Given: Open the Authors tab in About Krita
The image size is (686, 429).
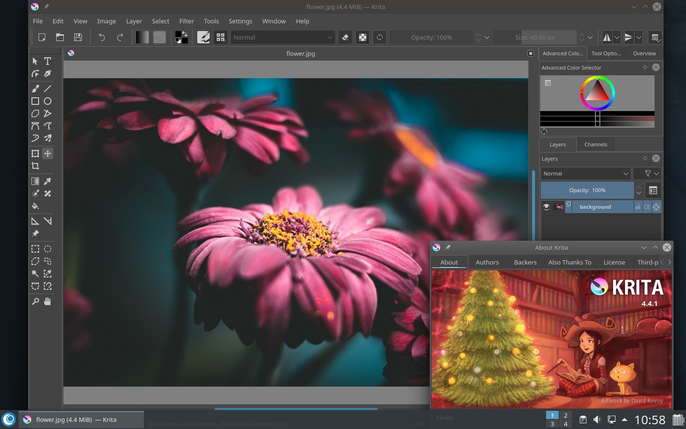Looking at the screenshot, I should 487,262.
